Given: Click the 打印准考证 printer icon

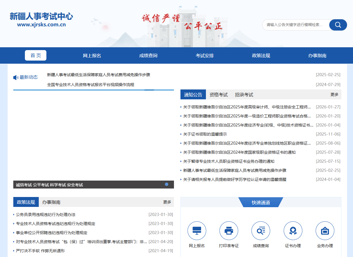Looking at the screenshot, I should click(x=229, y=231).
